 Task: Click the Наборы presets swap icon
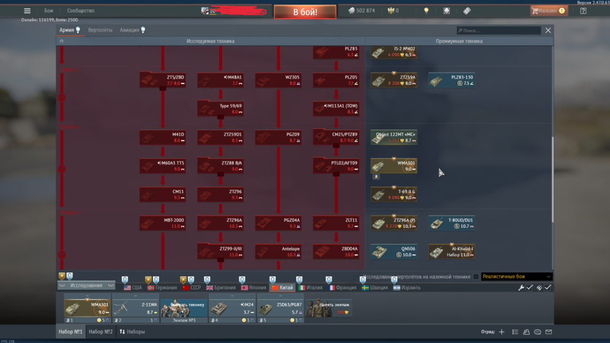tap(122, 332)
